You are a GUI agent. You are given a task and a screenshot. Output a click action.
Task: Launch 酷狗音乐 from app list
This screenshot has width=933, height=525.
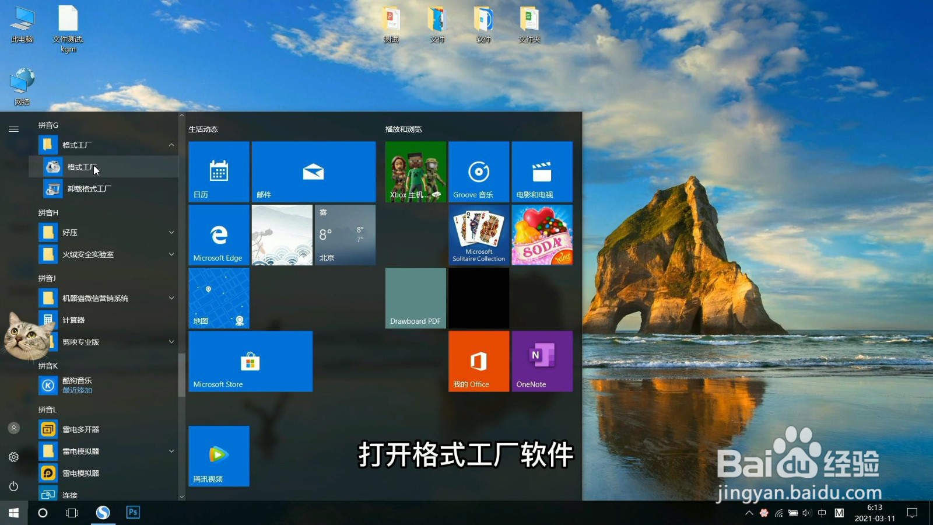pyautogui.click(x=104, y=385)
